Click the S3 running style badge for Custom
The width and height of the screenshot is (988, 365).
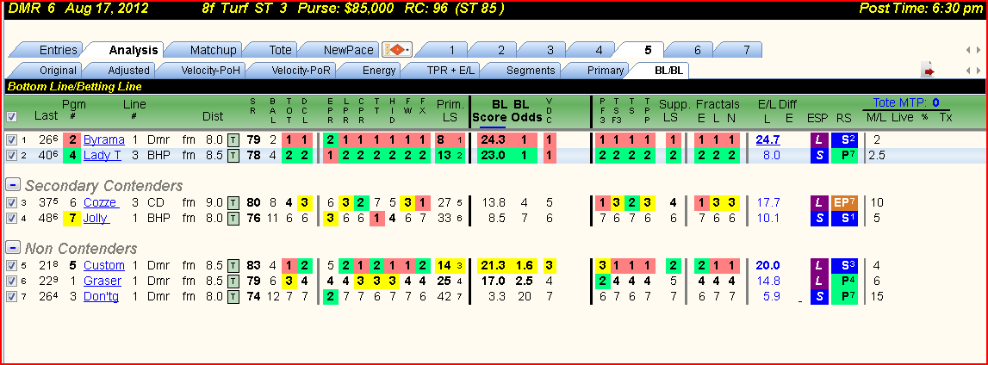pos(843,265)
